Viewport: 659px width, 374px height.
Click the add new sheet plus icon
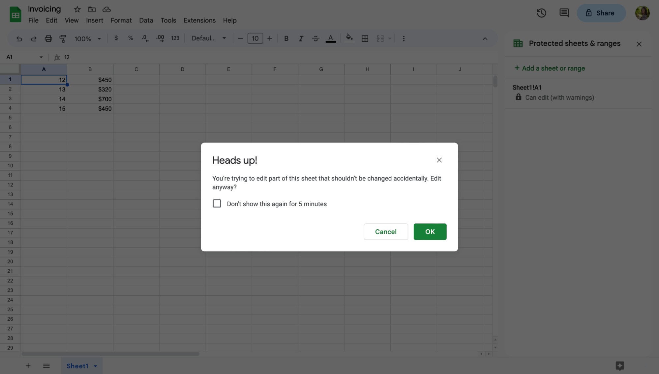[x=28, y=366]
